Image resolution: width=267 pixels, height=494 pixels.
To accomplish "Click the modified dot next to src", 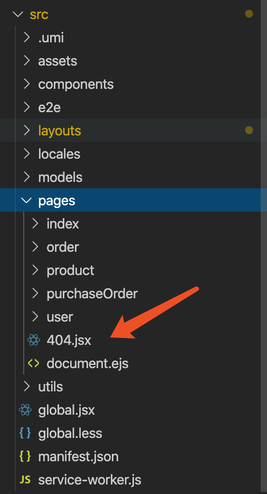I will [x=249, y=14].
